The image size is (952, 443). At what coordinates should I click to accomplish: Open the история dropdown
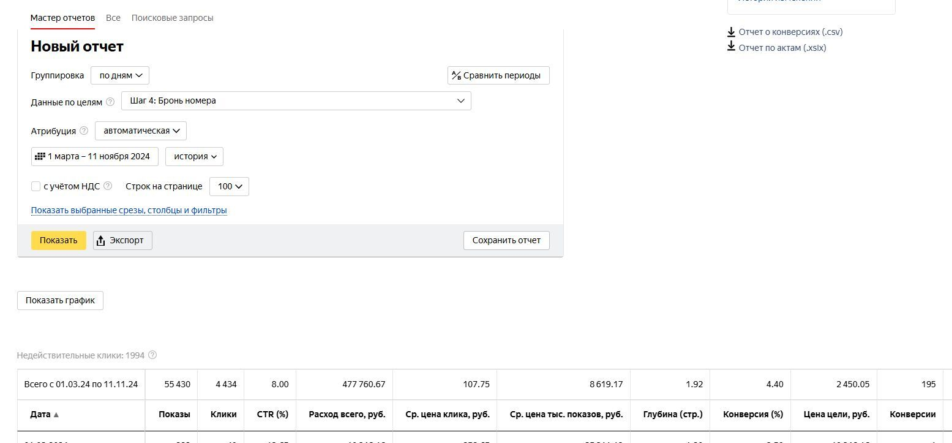[x=194, y=156]
